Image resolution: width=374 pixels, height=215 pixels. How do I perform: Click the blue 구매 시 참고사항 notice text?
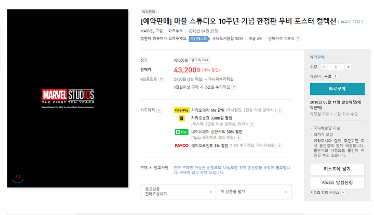point(232,170)
